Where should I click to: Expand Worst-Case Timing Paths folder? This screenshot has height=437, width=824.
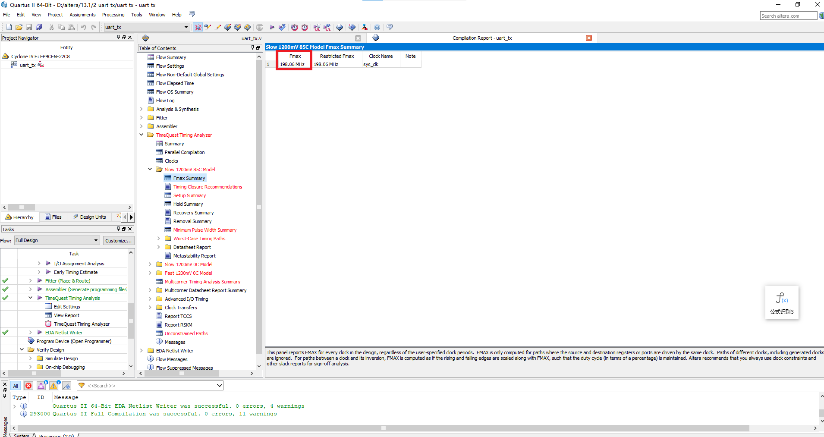159,239
